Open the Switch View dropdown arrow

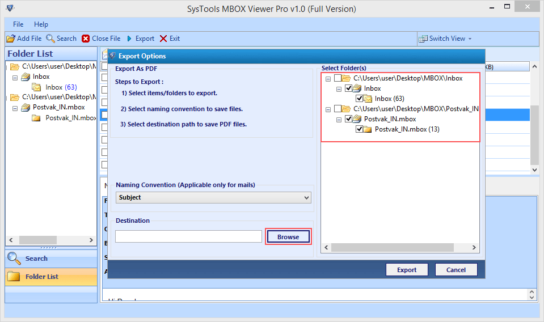pyautogui.click(x=470, y=39)
